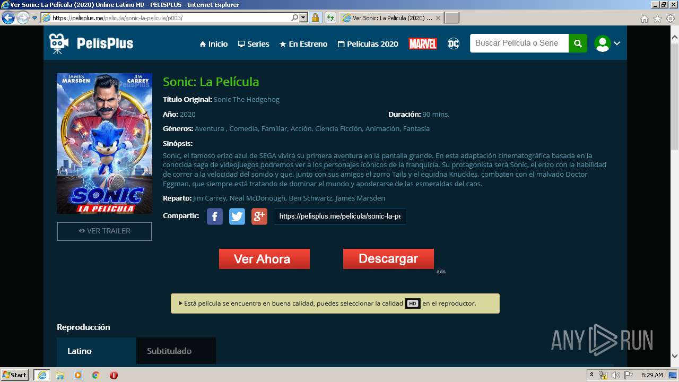This screenshot has height=382, width=679.
Task: Click the browser address bar URL
Action: point(170,18)
